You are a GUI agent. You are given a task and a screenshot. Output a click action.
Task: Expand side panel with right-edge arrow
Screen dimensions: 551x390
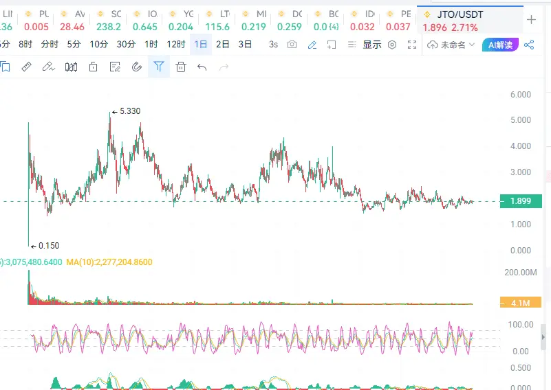coord(543,337)
